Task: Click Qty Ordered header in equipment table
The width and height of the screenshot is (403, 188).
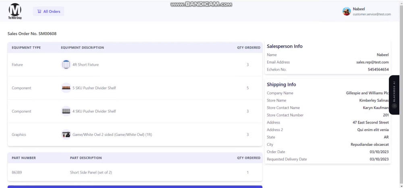Action: 249,48
